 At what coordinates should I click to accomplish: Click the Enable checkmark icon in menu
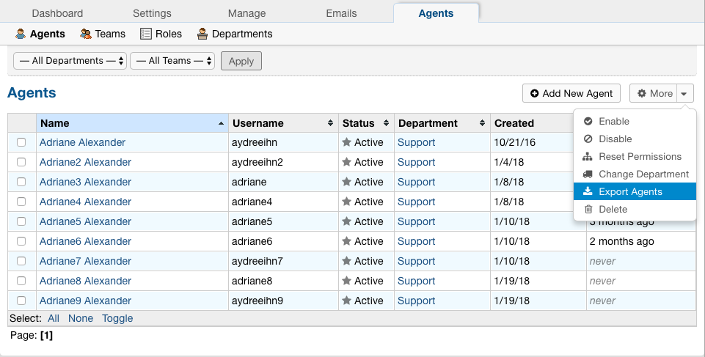[588, 121]
